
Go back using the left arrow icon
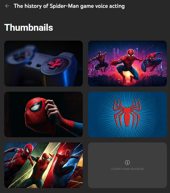pos(7,6)
